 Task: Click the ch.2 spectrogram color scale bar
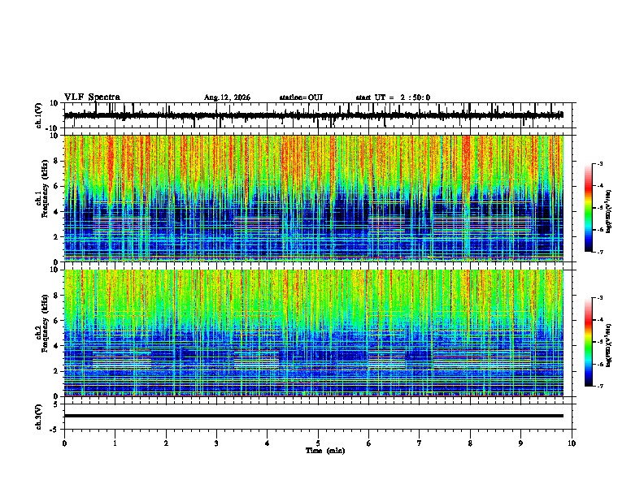588,342
